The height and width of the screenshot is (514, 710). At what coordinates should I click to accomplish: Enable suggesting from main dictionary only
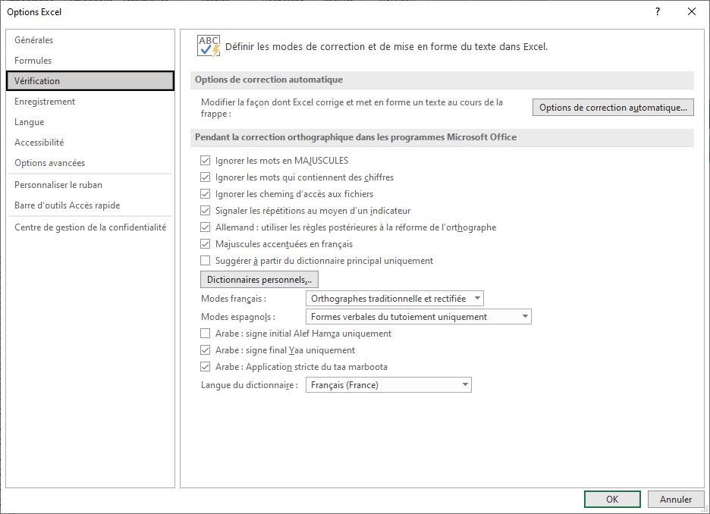tap(206, 260)
